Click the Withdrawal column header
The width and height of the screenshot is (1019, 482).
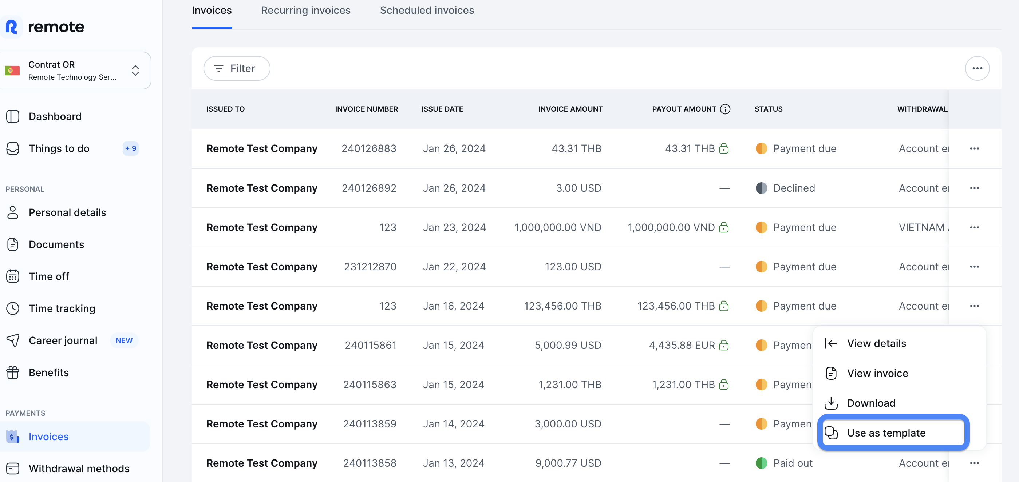(x=922, y=109)
